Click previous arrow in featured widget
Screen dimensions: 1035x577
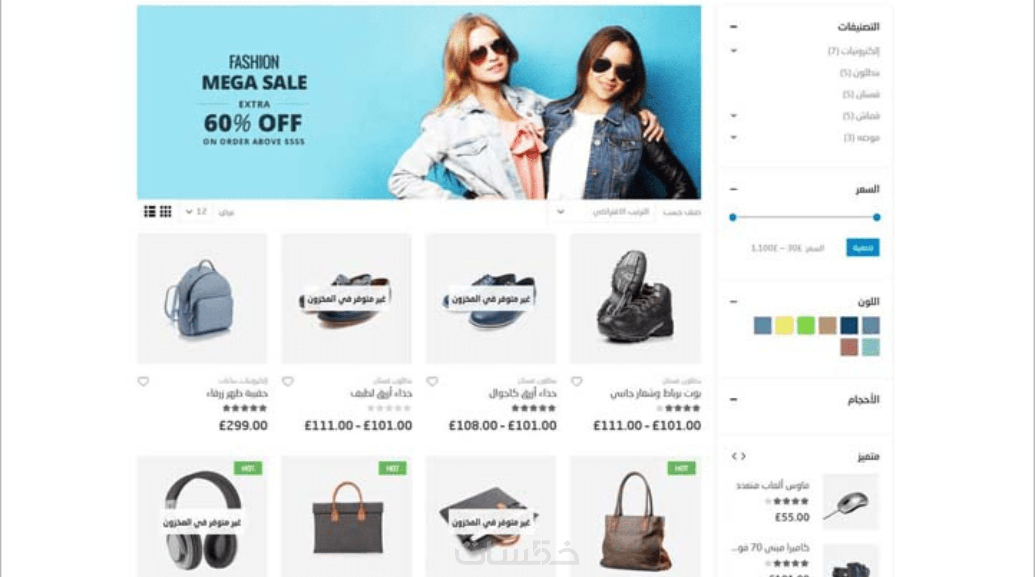click(x=735, y=456)
